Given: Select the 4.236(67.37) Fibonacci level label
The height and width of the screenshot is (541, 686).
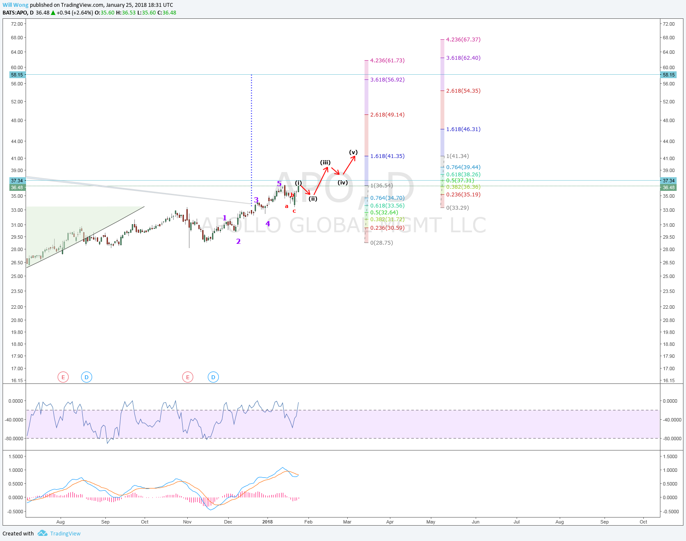Looking at the screenshot, I should (463, 39).
